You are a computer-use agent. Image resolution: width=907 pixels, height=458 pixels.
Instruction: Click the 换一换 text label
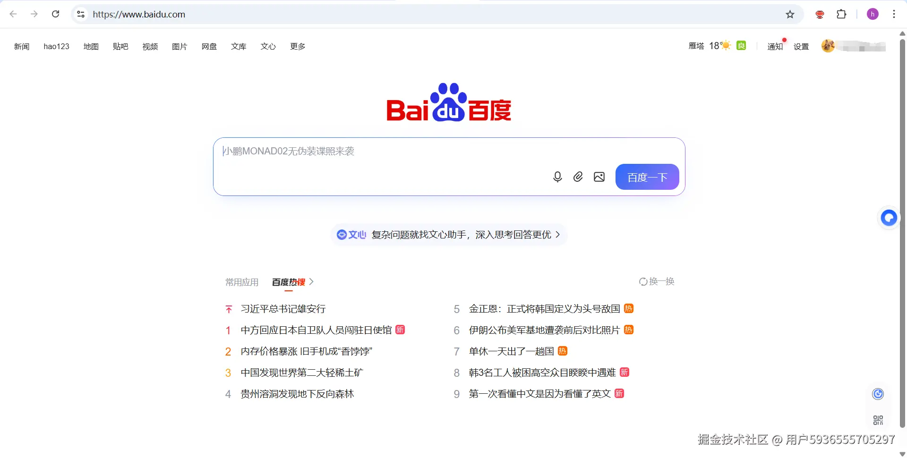click(x=661, y=282)
